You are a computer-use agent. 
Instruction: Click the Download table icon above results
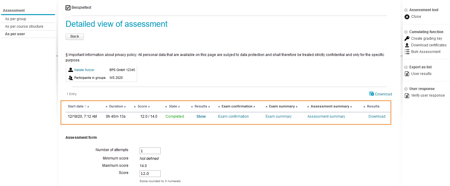point(371,94)
